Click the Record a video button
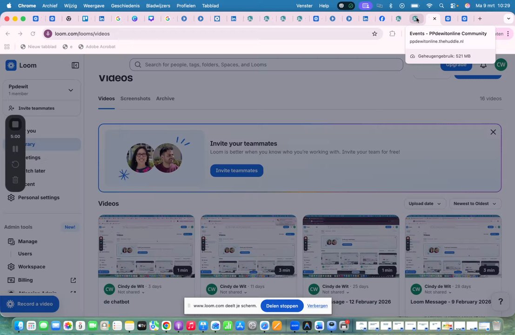The image size is (515, 335). pos(30,304)
